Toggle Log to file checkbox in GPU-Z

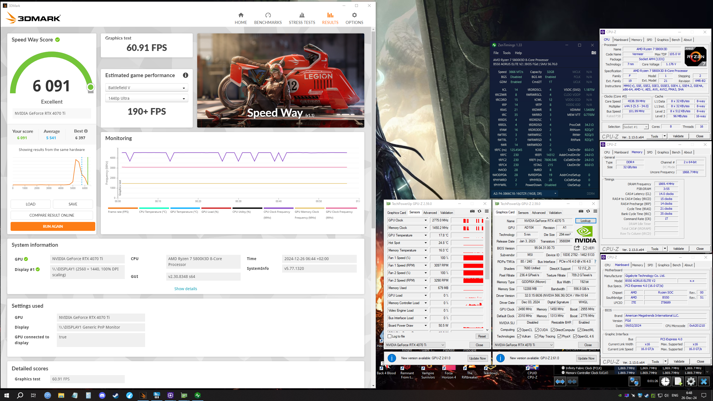click(390, 336)
